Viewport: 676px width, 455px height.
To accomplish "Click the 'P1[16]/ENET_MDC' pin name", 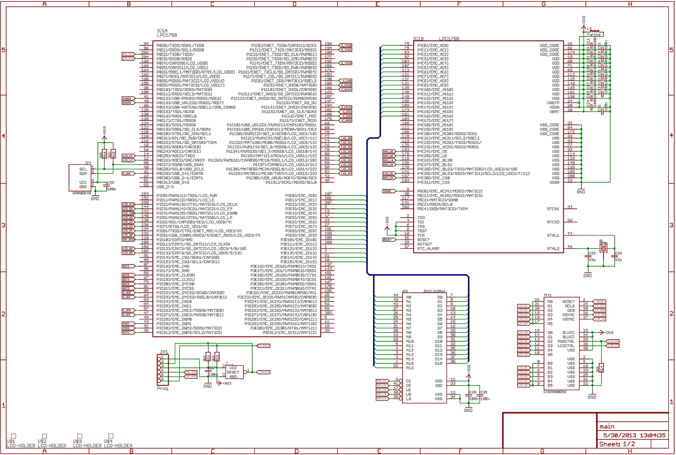I will (x=299, y=116).
